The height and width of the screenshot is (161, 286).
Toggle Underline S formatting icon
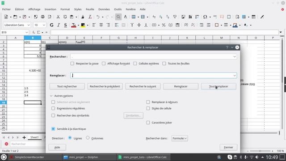[66, 25]
